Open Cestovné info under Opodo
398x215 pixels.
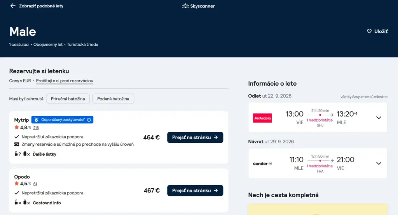coord(47,203)
